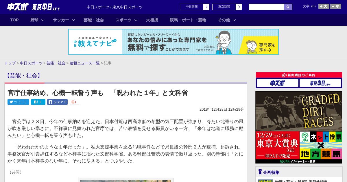Screen dimensions: 347x182
Task: Click the magnifier search button
Action: [288, 7]
